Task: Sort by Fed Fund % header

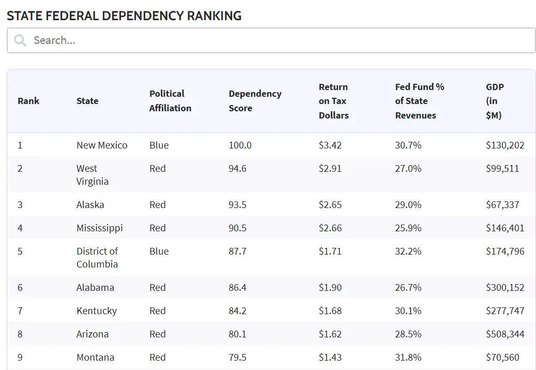Action: [419, 101]
